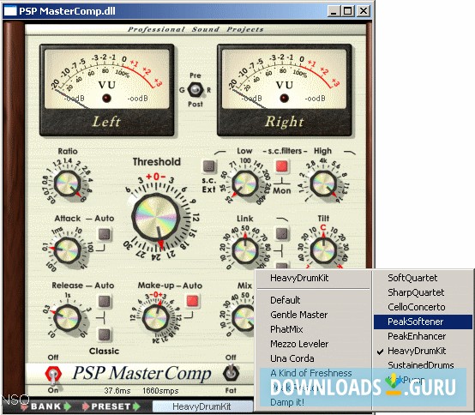Toggle the Link button beside Link knob

[282, 233]
